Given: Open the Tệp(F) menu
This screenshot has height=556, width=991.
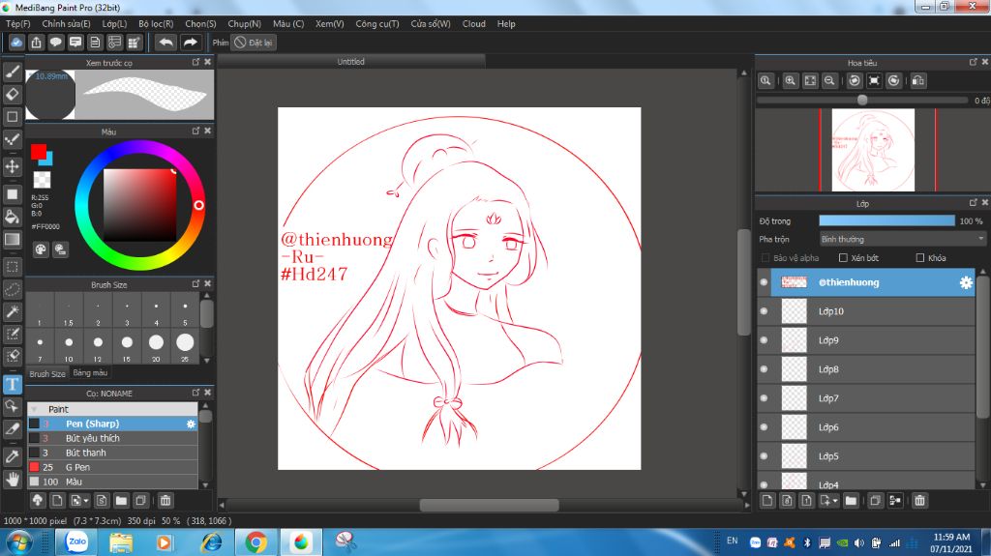Looking at the screenshot, I should tap(18, 24).
